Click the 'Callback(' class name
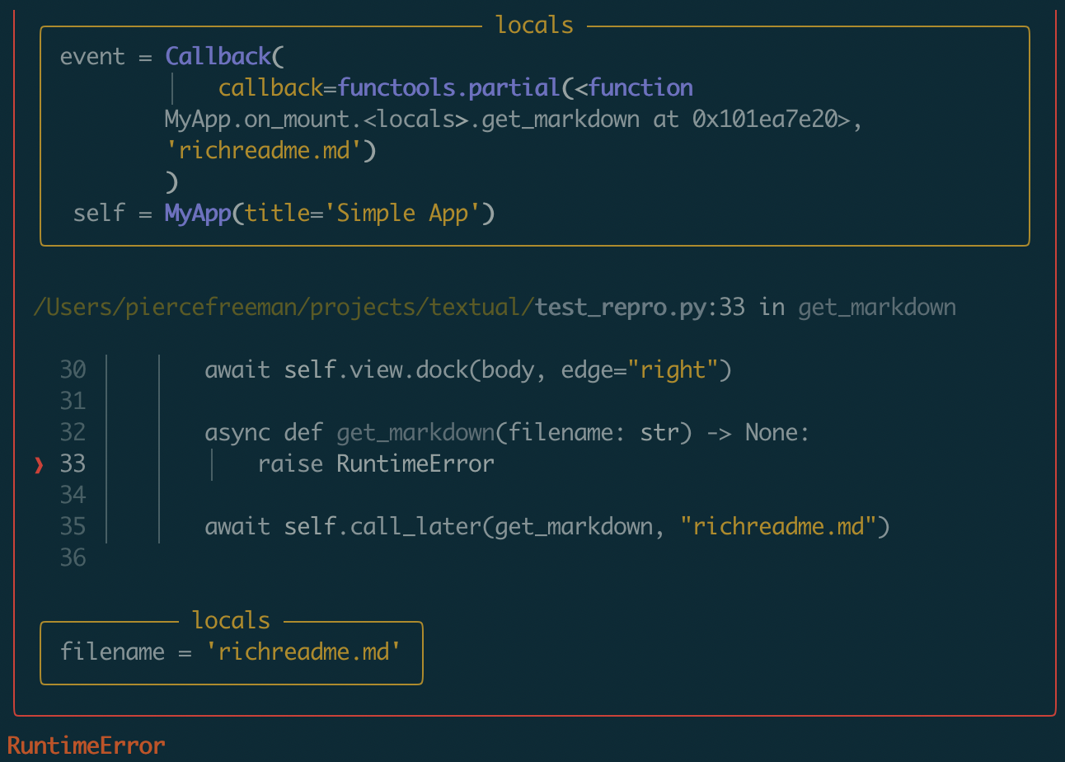This screenshot has height=762, width=1065. (x=224, y=57)
